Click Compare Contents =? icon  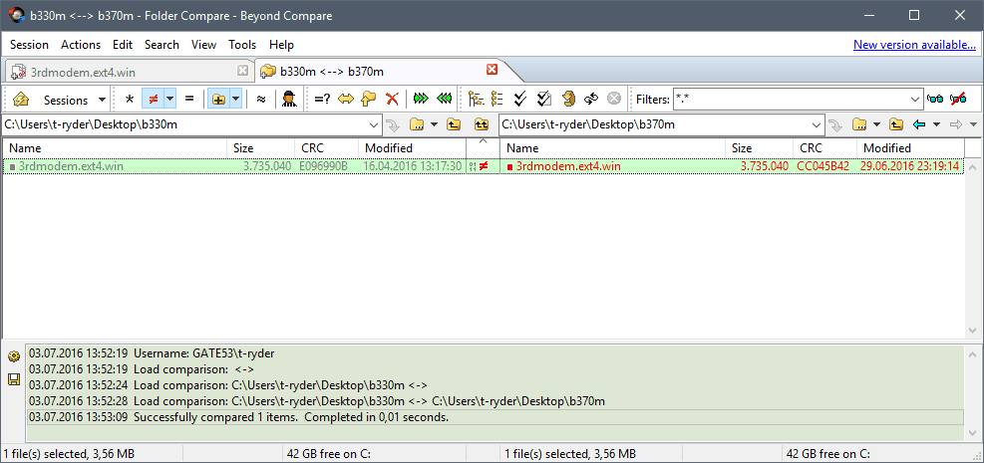(x=323, y=99)
